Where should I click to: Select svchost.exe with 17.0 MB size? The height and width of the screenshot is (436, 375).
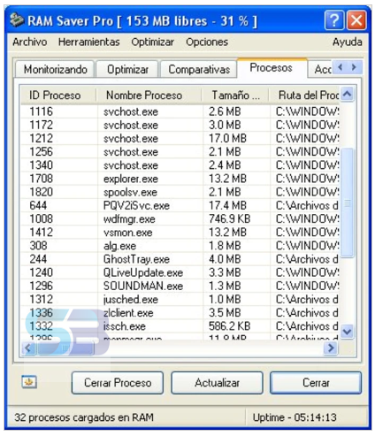coord(180,138)
